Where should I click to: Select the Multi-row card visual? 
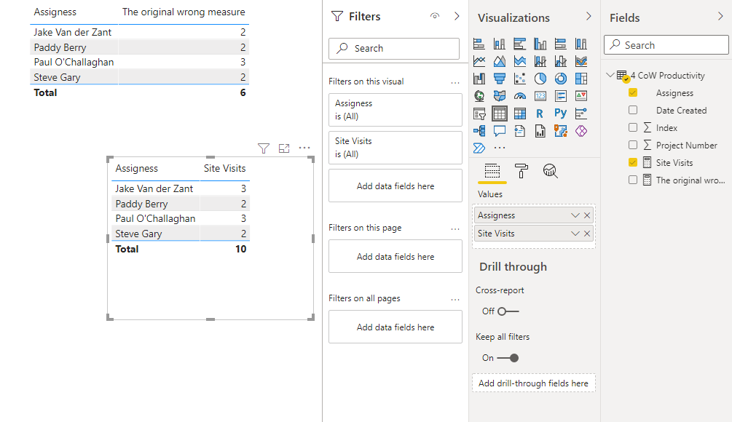[x=561, y=96]
